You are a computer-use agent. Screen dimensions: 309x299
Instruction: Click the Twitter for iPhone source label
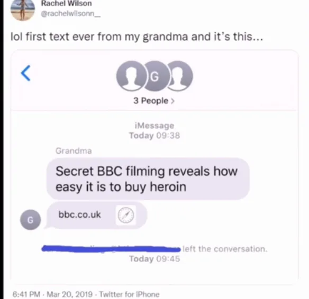[x=129, y=294]
